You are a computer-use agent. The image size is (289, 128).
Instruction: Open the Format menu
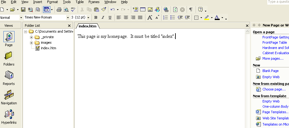click(x=52, y=2)
